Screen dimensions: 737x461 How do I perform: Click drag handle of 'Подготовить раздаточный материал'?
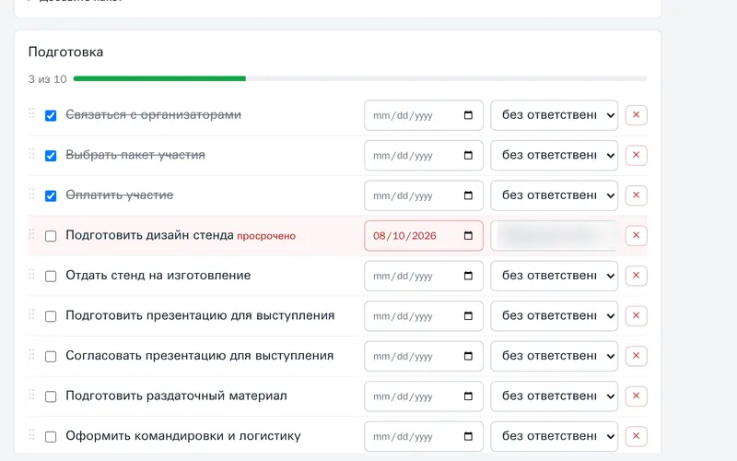(32, 395)
